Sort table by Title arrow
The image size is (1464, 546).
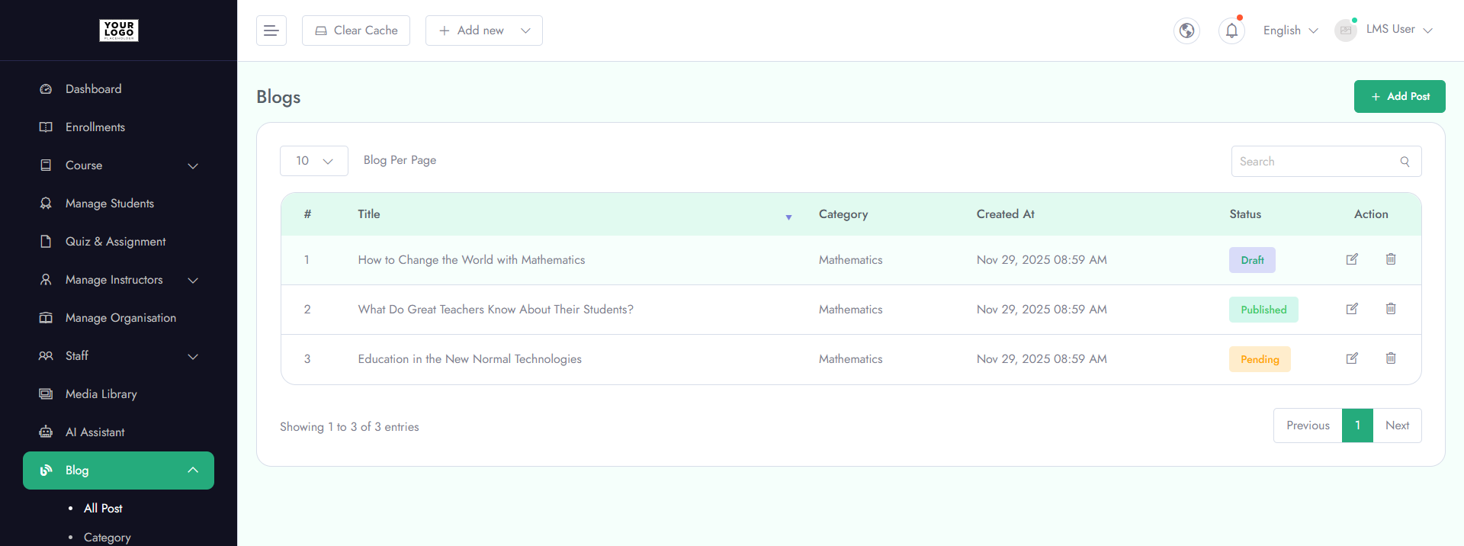788,217
